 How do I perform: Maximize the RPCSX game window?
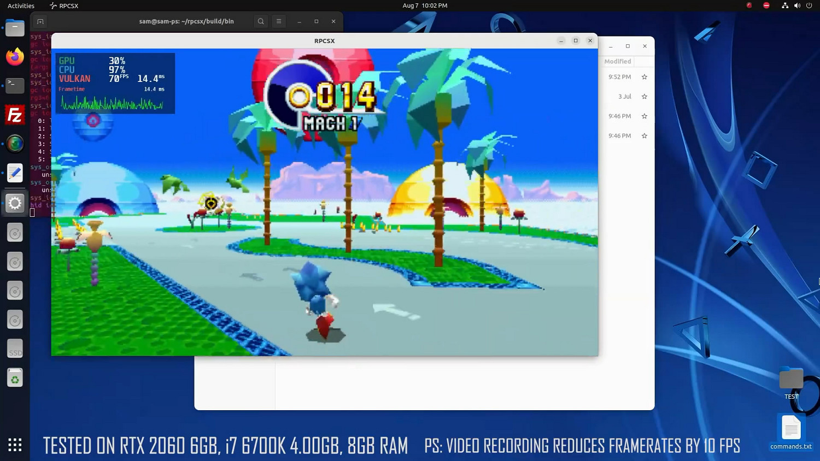point(575,41)
